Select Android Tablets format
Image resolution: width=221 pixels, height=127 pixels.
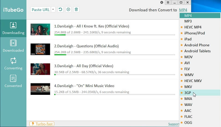[x=200, y=51]
